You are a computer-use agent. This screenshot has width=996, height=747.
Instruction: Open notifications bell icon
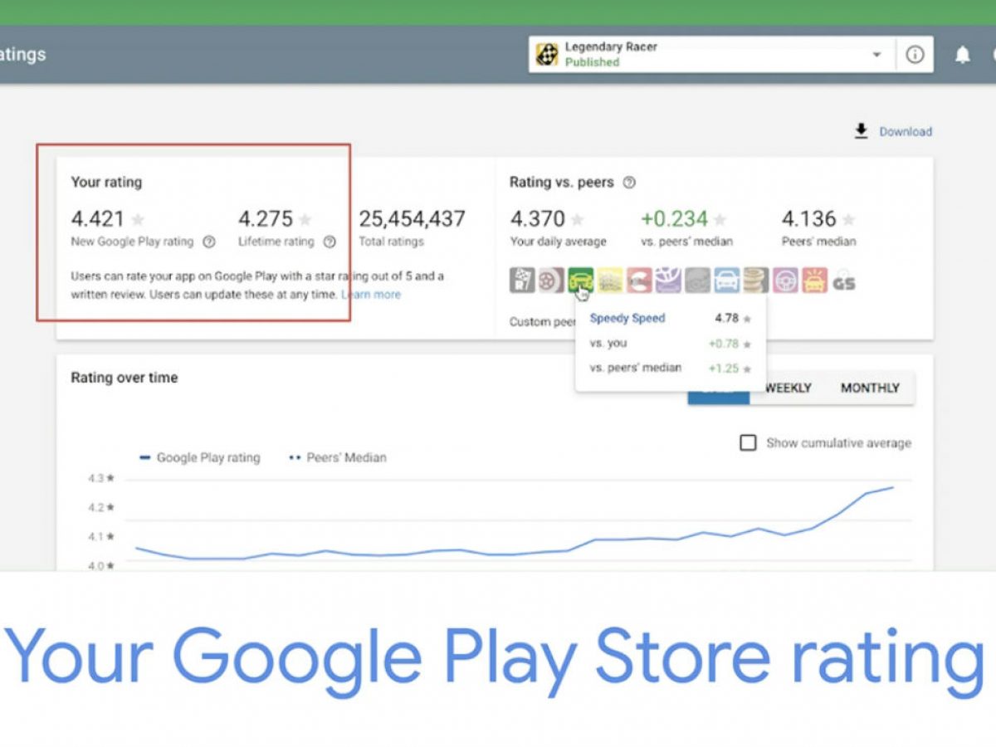[962, 55]
